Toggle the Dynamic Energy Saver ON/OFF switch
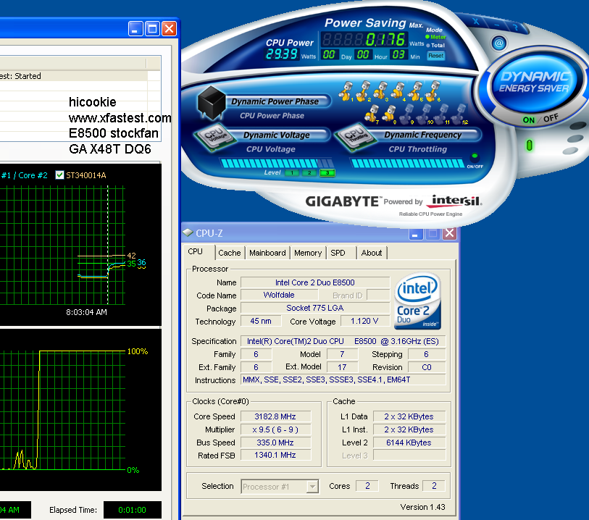Image resolution: width=589 pixels, height=520 pixels. pos(540,119)
